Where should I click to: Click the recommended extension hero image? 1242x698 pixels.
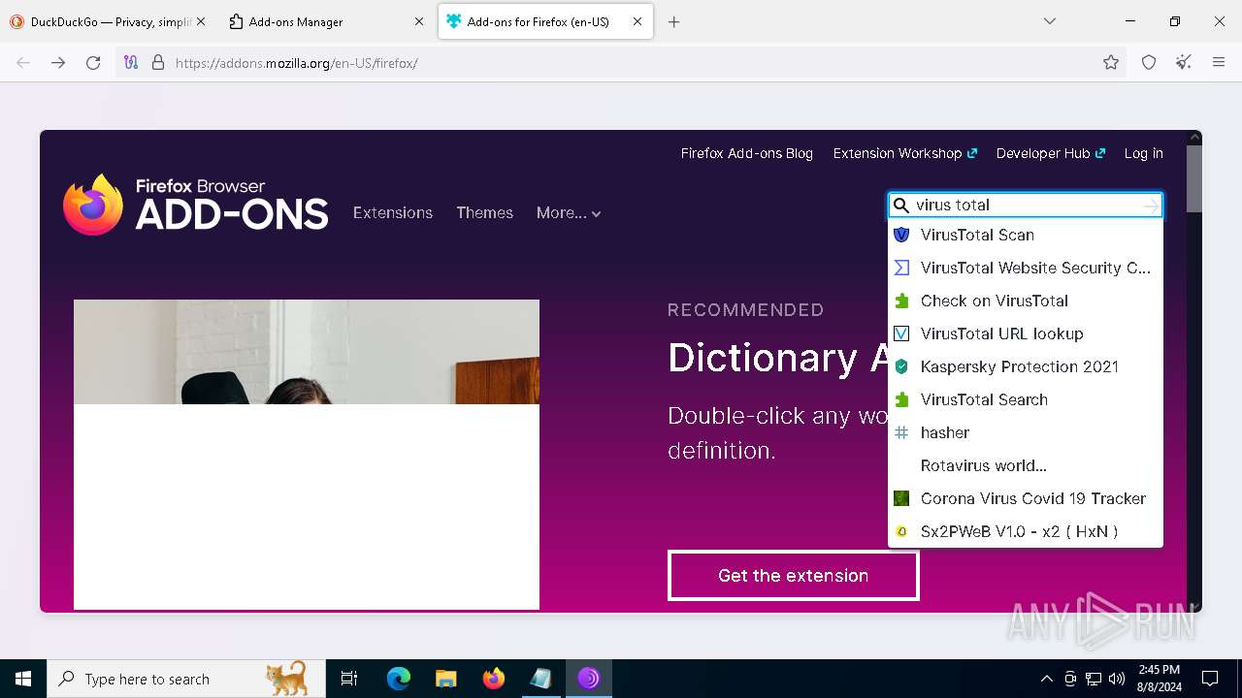point(307,454)
